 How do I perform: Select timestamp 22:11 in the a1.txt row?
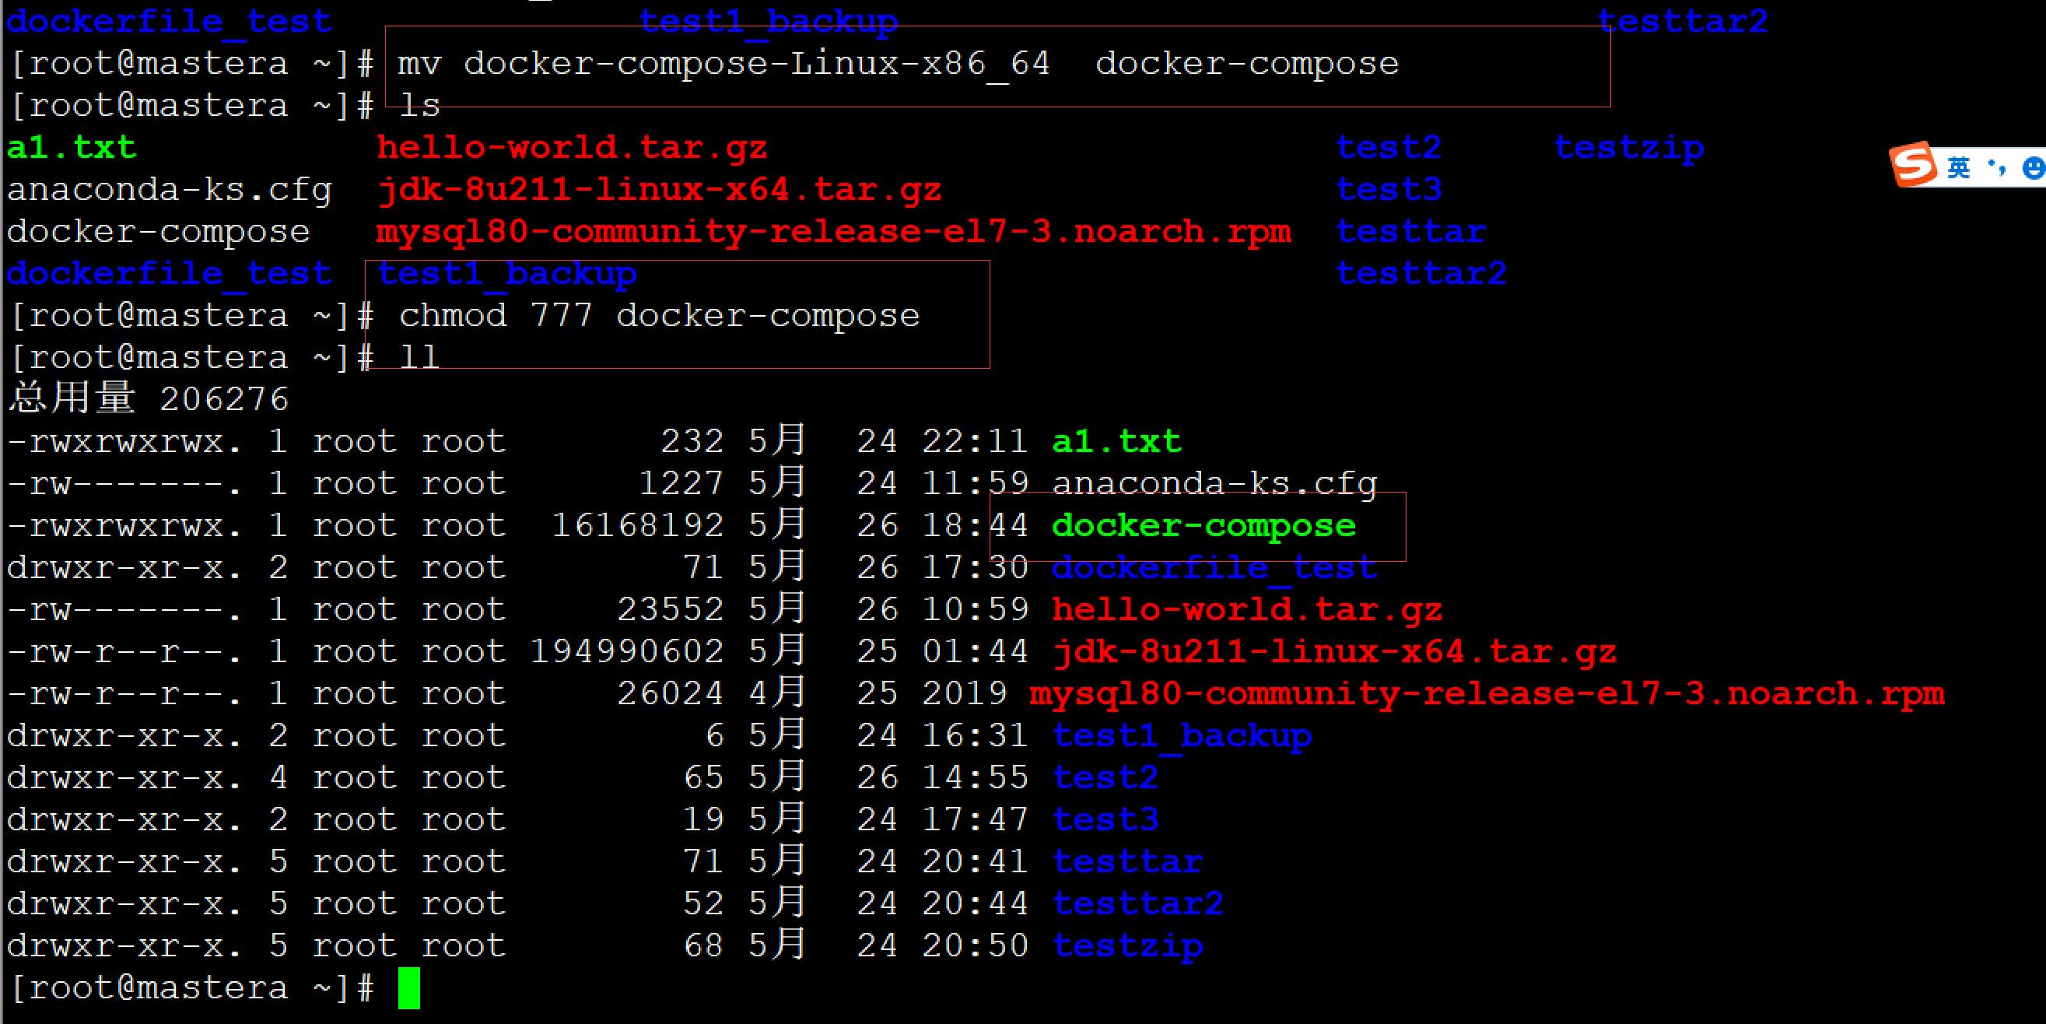[x=976, y=443]
